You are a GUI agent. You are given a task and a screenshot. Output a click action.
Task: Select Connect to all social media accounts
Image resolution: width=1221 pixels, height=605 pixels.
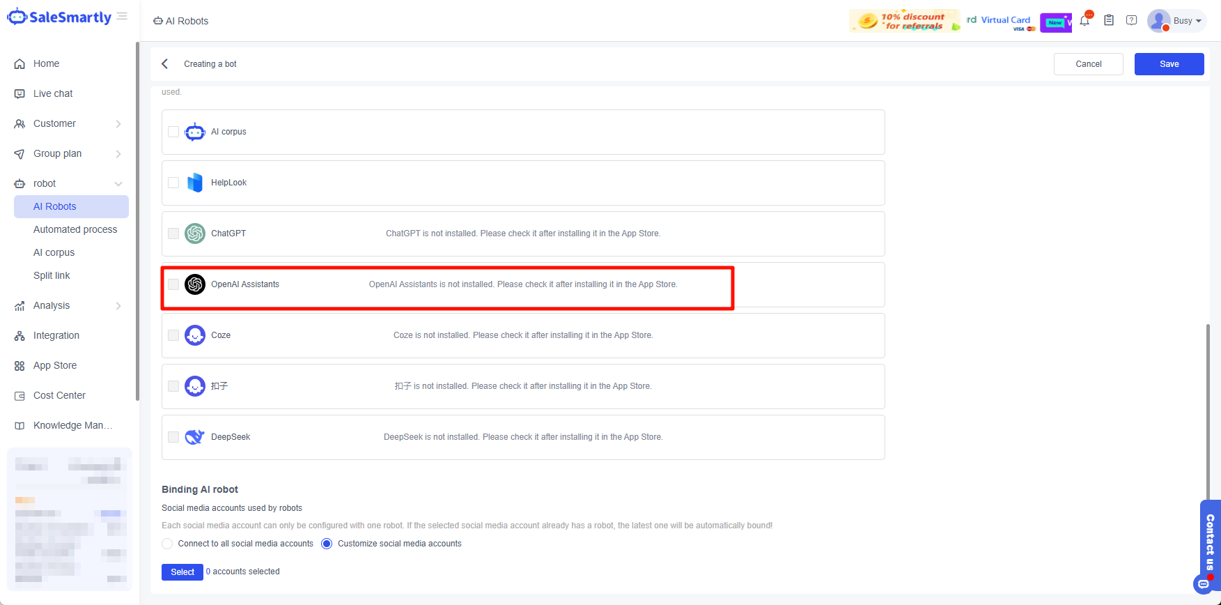[167, 544]
